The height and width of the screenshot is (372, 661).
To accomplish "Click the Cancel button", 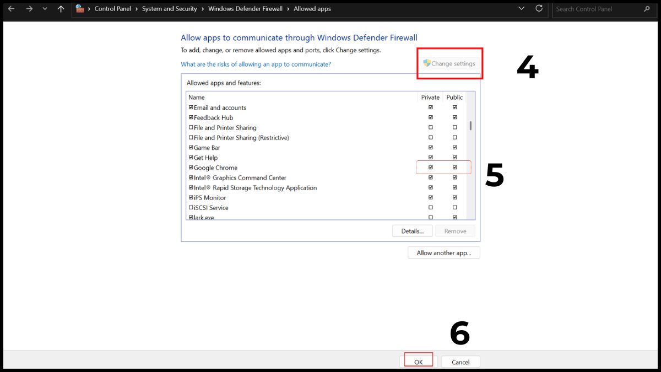I will (460, 362).
